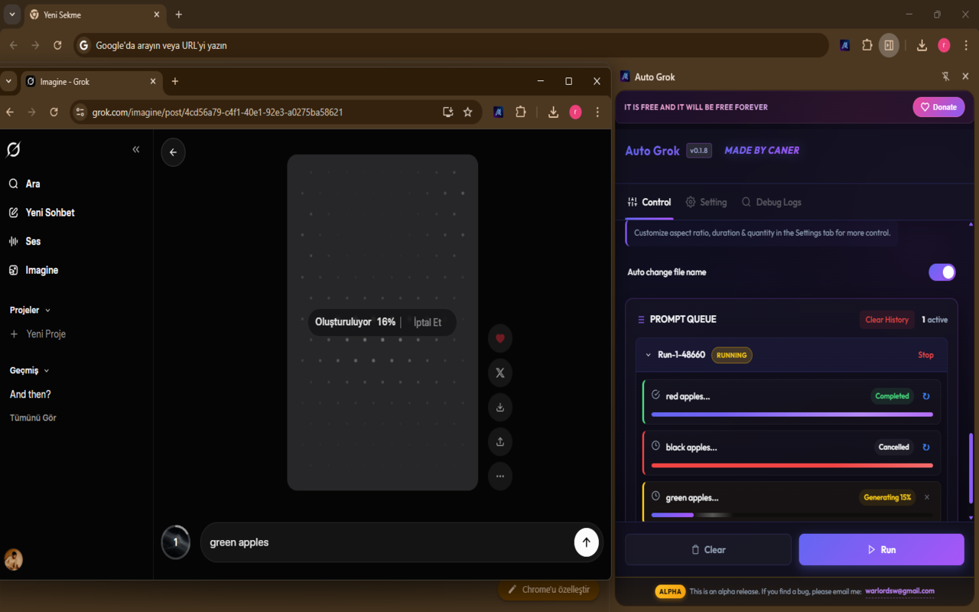Click the Run button
979x612 pixels.
tap(881, 549)
